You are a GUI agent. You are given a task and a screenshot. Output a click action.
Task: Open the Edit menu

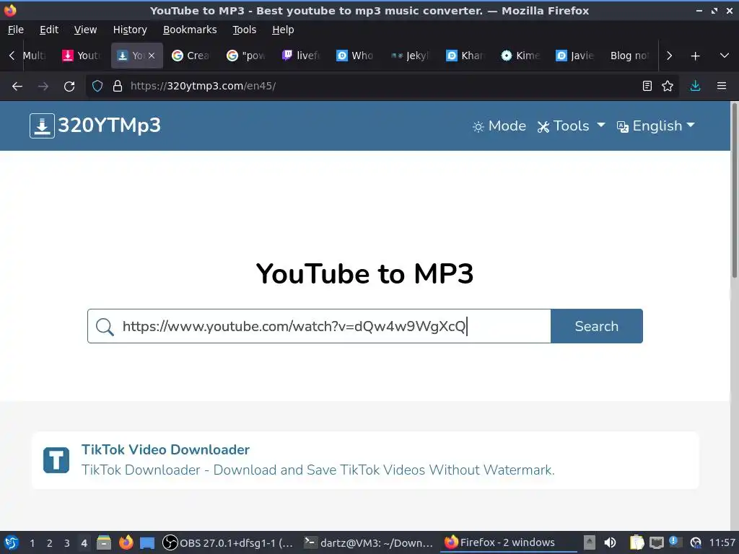coord(49,30)
